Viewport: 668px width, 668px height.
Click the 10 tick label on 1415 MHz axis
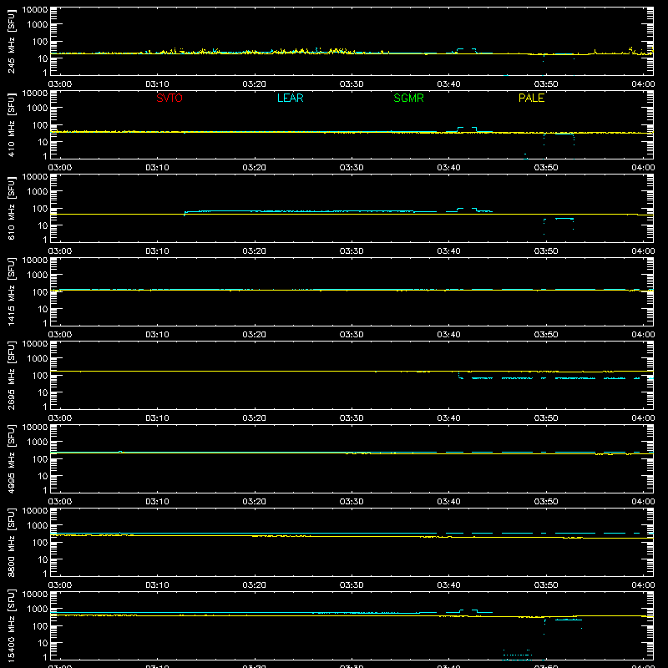(43, 309)
